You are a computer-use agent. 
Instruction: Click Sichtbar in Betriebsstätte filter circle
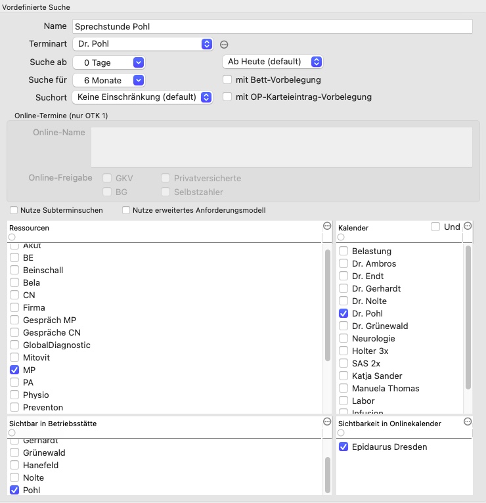12,433
